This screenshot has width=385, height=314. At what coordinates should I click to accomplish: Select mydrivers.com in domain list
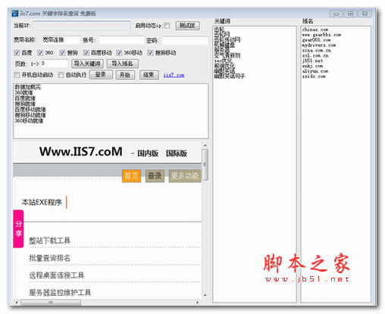click(319, 45)
